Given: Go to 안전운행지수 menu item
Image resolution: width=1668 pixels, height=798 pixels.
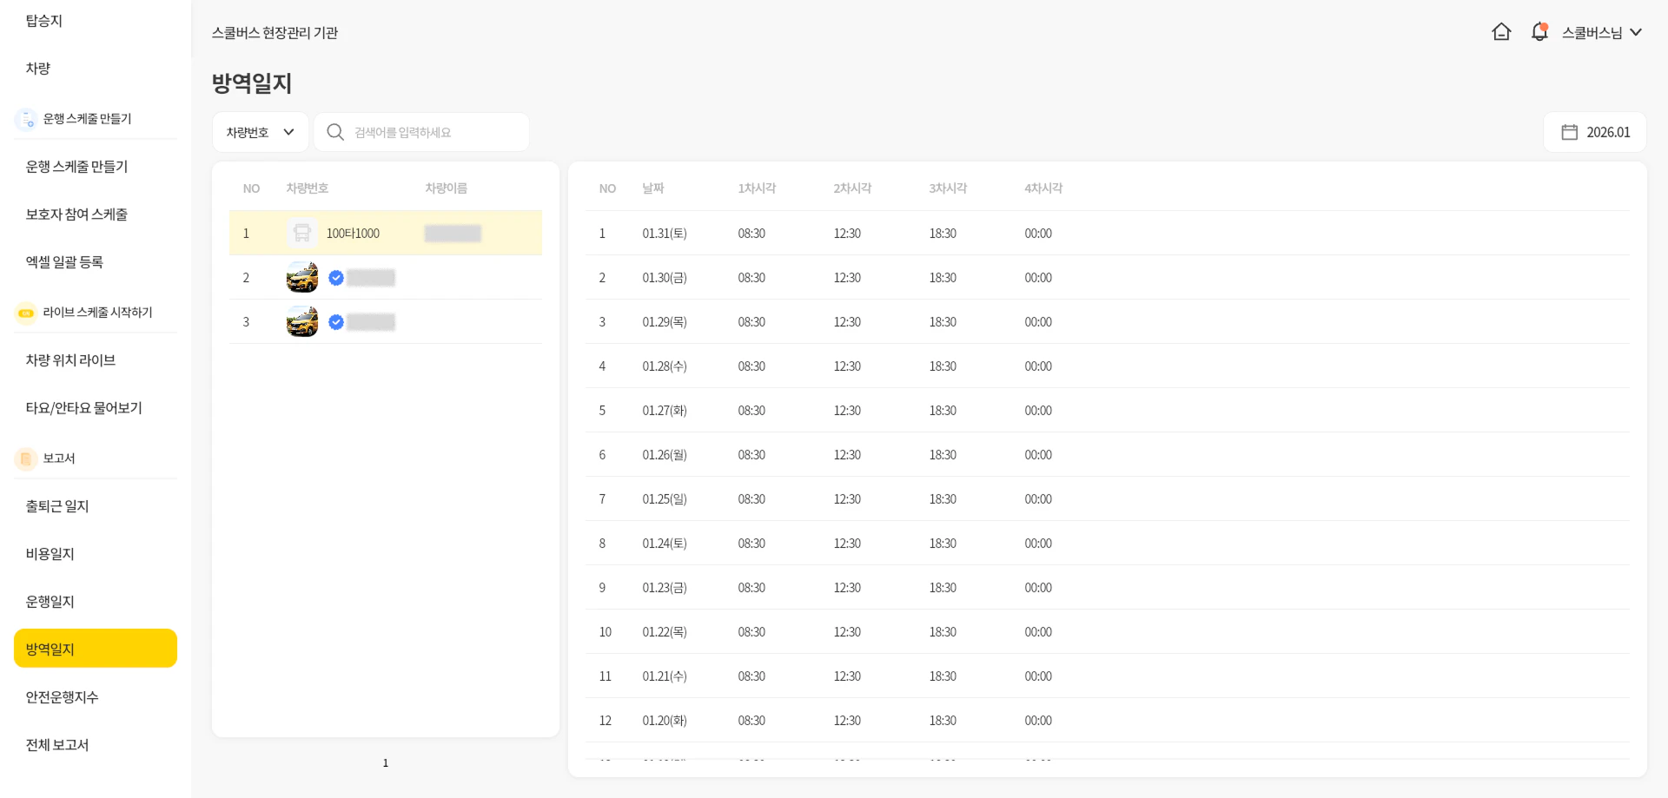Looking at the screenshot, I should (62, 696).
